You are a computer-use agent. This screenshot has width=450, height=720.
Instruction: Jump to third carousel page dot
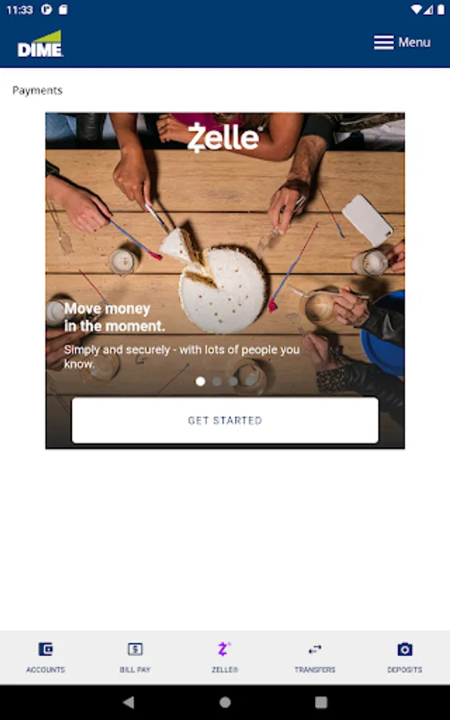pos(233,381)
